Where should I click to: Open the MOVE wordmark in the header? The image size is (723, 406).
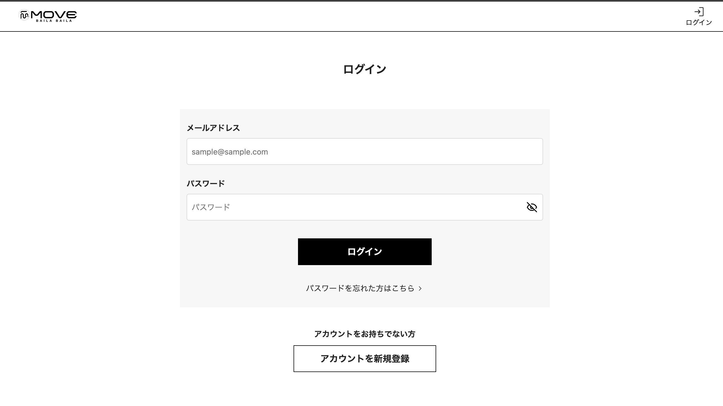[x=53, y=15]
